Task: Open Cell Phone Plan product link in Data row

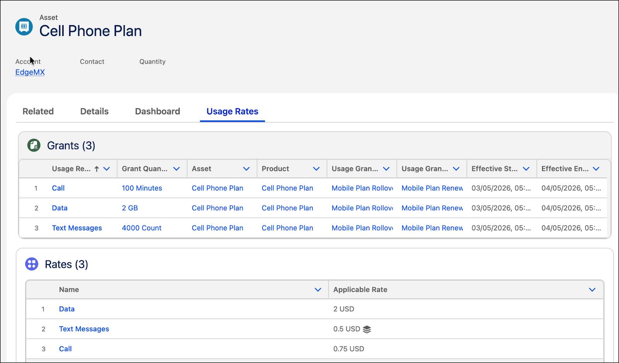Action: click(287, 208)
